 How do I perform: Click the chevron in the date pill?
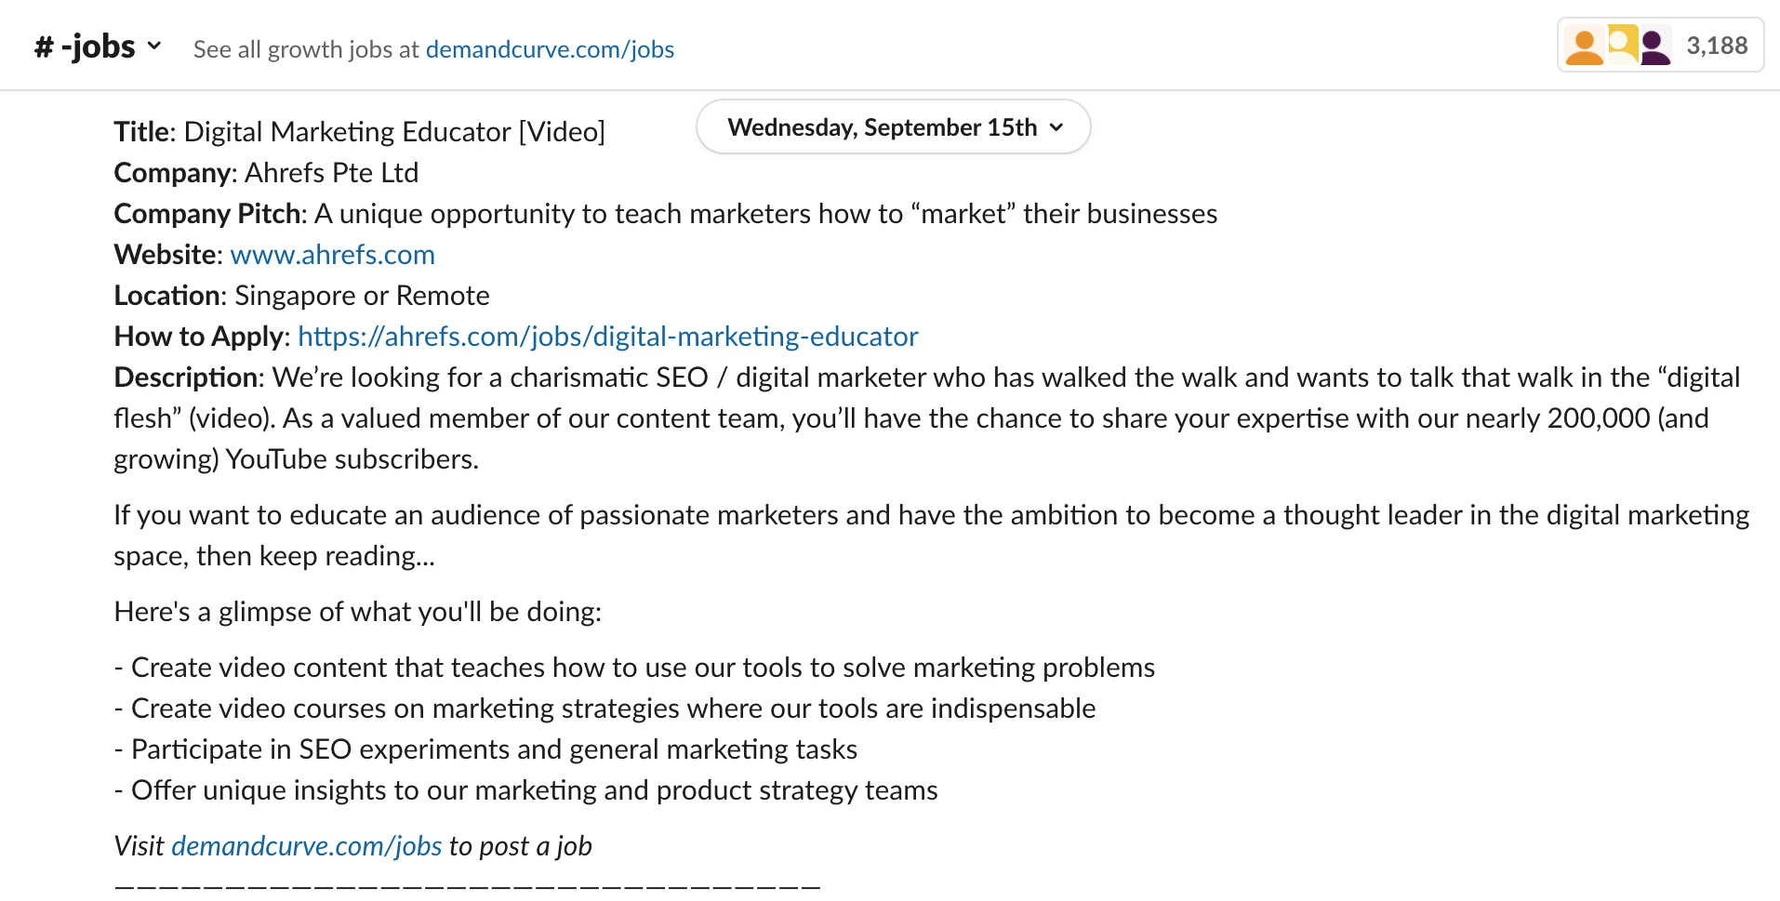pos(1056,127)
